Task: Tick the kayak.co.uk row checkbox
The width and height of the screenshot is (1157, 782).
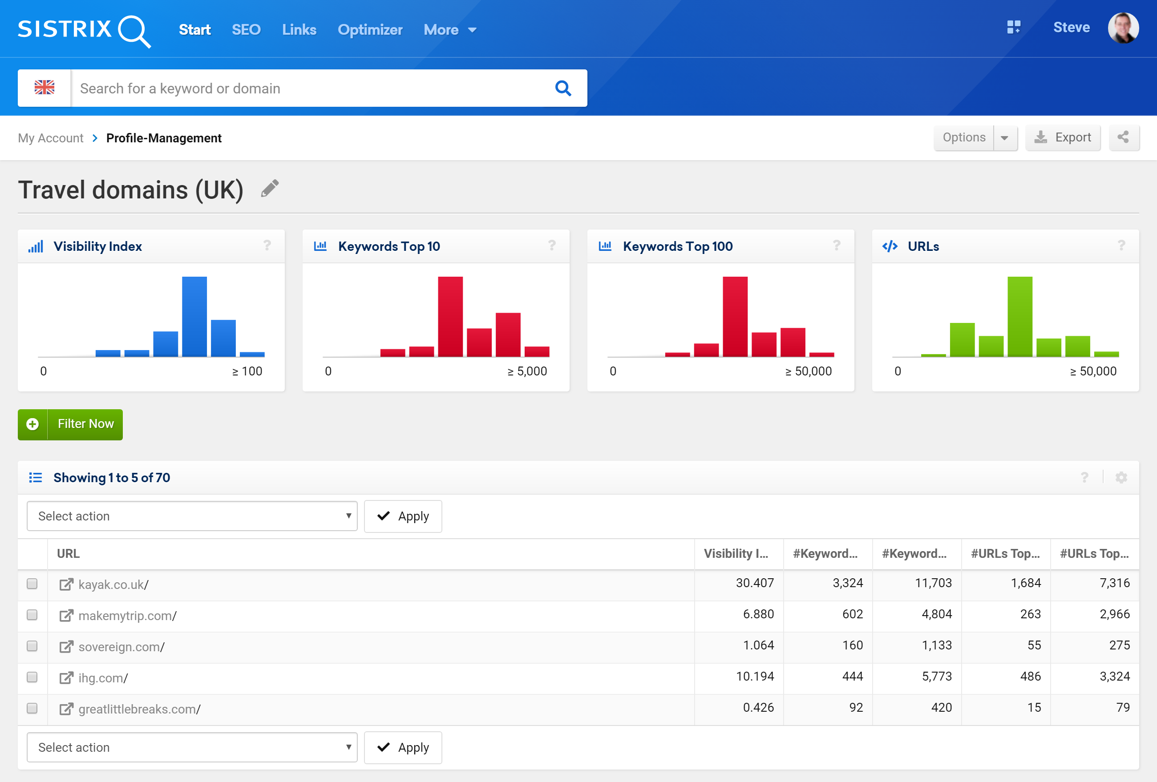Action: coord(32,584)
